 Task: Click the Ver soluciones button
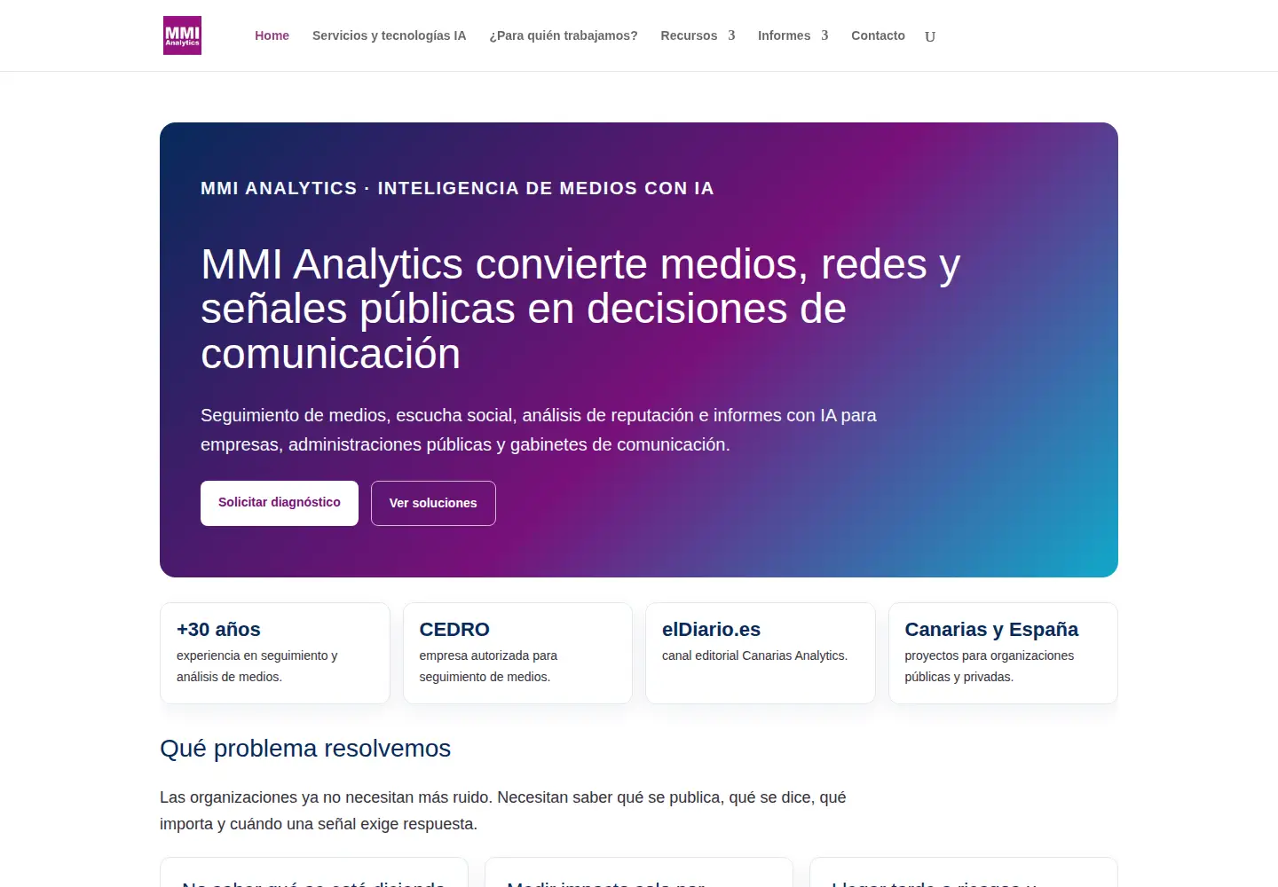coord(433,503)
